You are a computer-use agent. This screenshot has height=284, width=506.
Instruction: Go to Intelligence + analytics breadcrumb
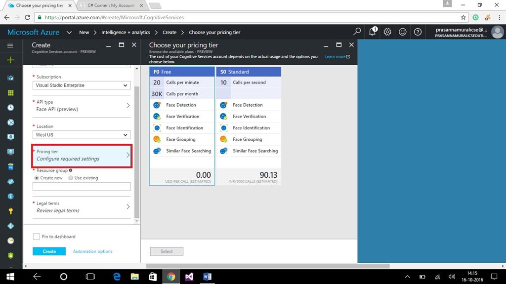[x=126, y=32]
